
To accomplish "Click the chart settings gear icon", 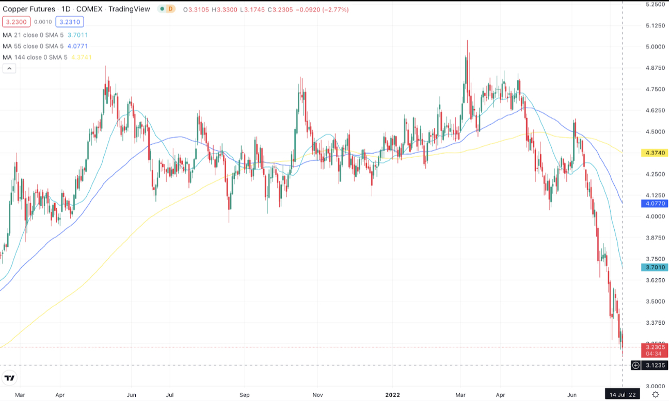I will pos(655,394).
